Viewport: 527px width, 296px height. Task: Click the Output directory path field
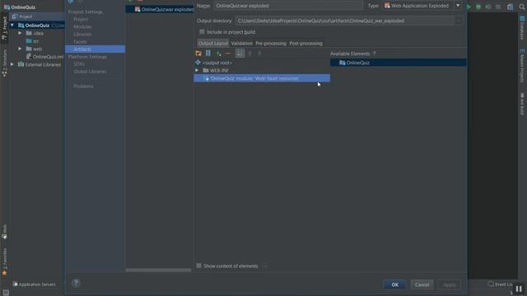point(344,21)
